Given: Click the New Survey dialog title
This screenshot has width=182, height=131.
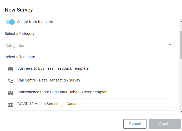Looking at the screenshot, I should click(x=19, y=10).
